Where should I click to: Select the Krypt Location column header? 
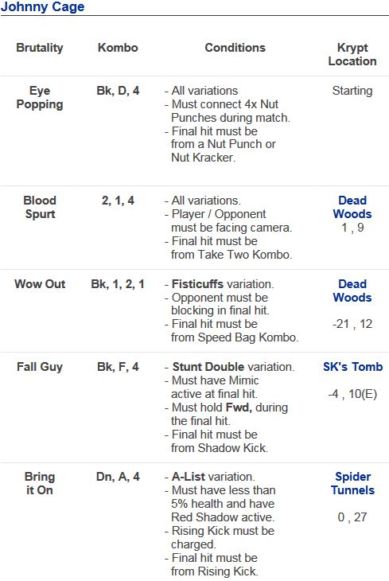352,54
